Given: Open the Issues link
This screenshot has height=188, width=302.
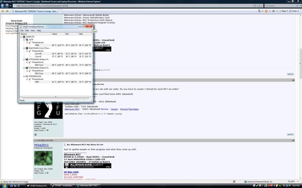Looking at the screenshot, I should 114,109.
